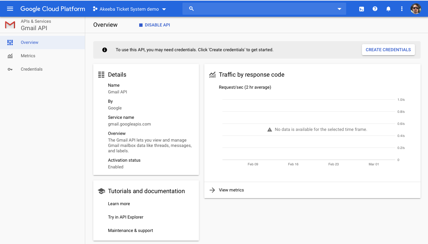Open the Akeeba Ticket System demo project selector
The image size is (428, 244).
(x=129, y=9)
